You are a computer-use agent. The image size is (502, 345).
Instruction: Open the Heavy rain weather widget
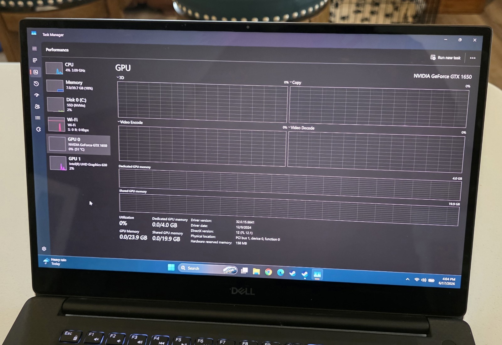click(55, 261)
